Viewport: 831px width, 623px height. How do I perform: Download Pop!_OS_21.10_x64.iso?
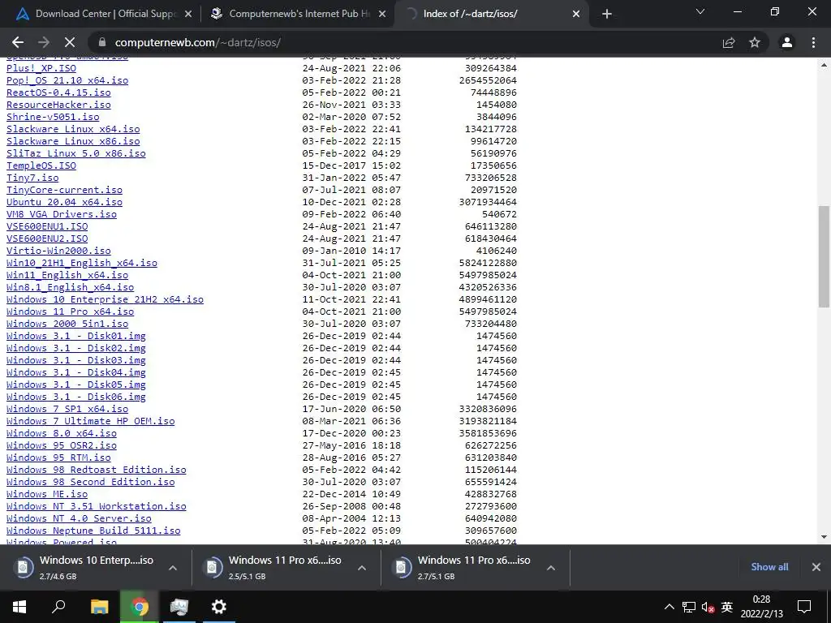(67, 80)
